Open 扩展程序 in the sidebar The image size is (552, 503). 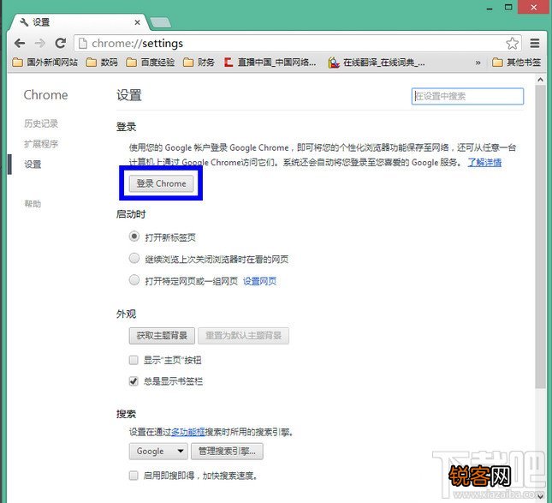click(x=41, y=144)
